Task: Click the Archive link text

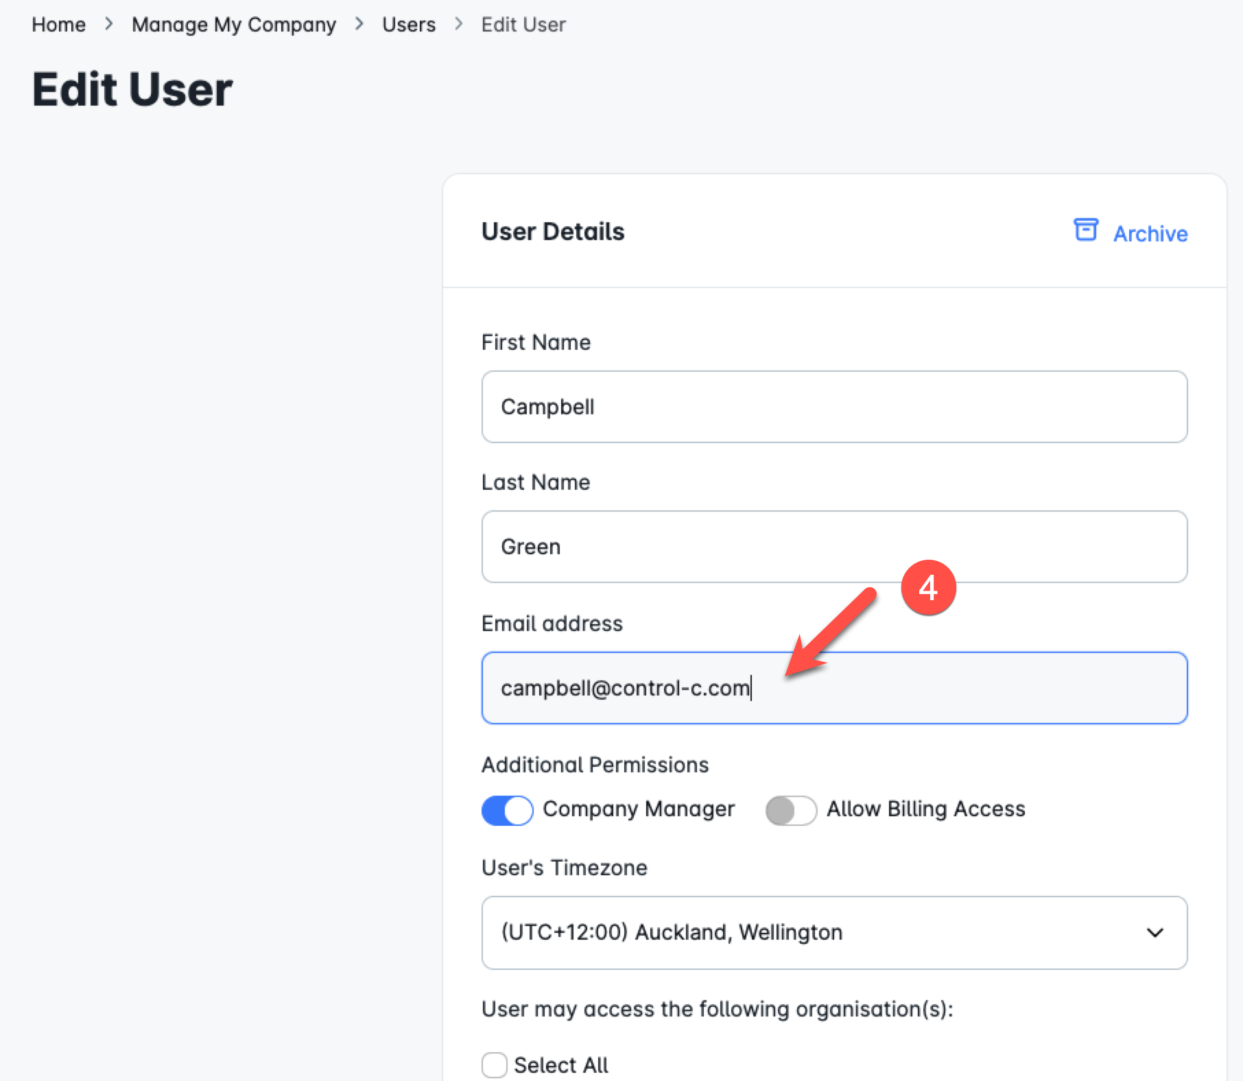Action: pyautogui.click(x=1150, y=234)
